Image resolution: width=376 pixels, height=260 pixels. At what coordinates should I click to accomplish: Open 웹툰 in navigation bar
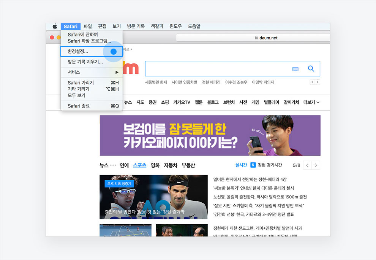tap(199, 102)
